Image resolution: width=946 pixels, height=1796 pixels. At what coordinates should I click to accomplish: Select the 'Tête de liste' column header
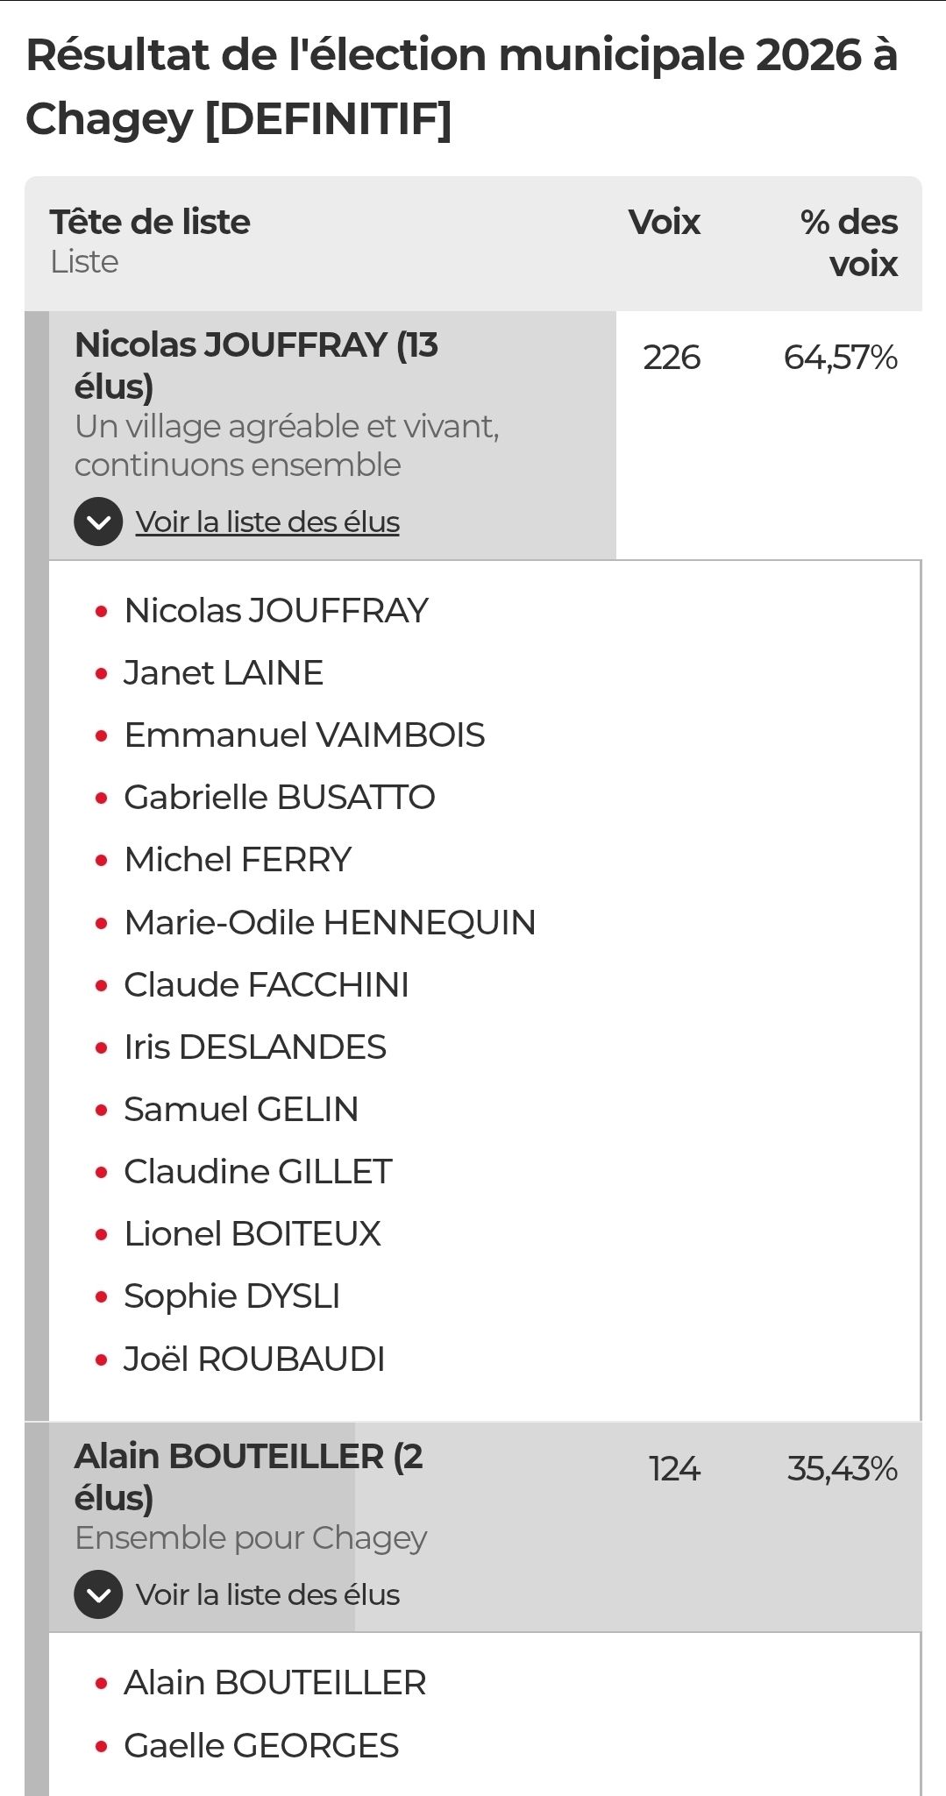coord(150,223)
